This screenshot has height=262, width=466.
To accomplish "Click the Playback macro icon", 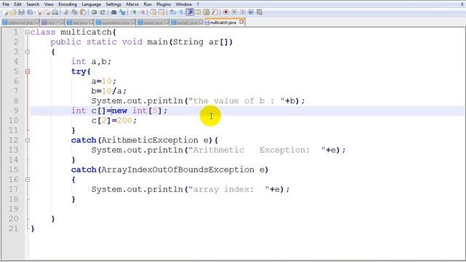I will pos(242,12).
